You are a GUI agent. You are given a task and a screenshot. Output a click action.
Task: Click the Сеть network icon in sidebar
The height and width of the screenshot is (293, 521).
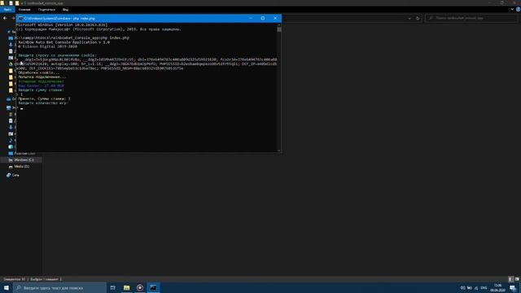click(9, 175)
